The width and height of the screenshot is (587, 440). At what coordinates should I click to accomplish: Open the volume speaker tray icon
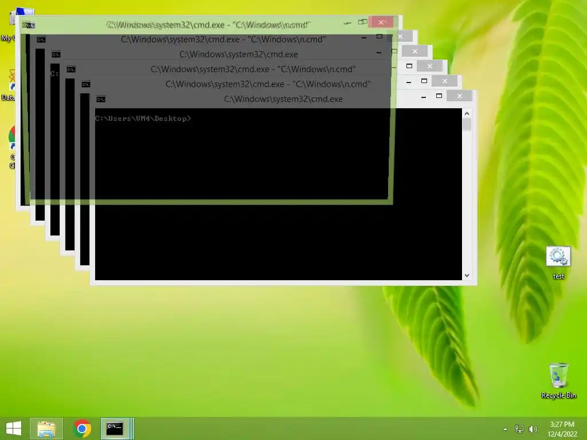click(x=533, y=429)
